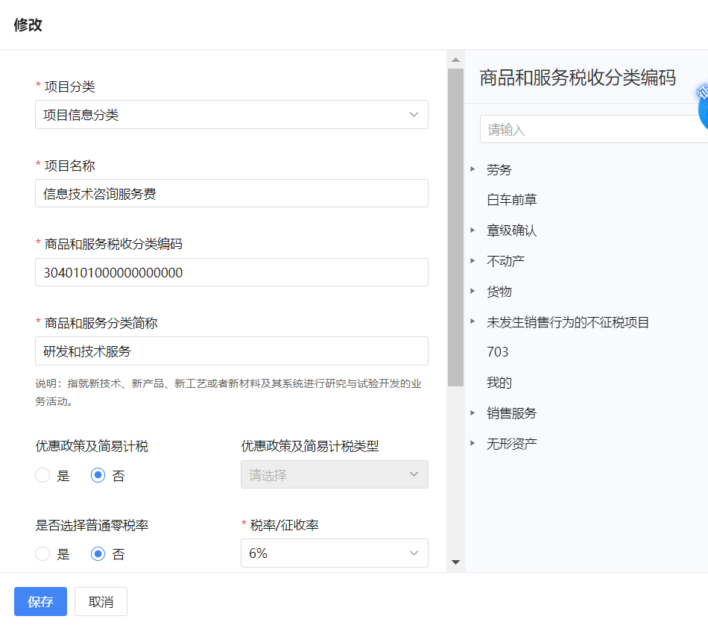Click the 商品和服务税收分类编码 input field
Viewport: 708px width, 628px height.
coord(232,272)
